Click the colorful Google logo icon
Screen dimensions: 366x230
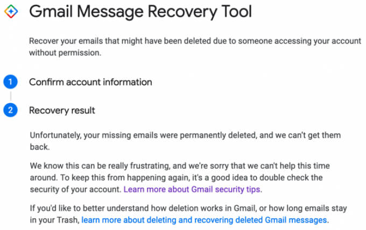pos(11,11)
